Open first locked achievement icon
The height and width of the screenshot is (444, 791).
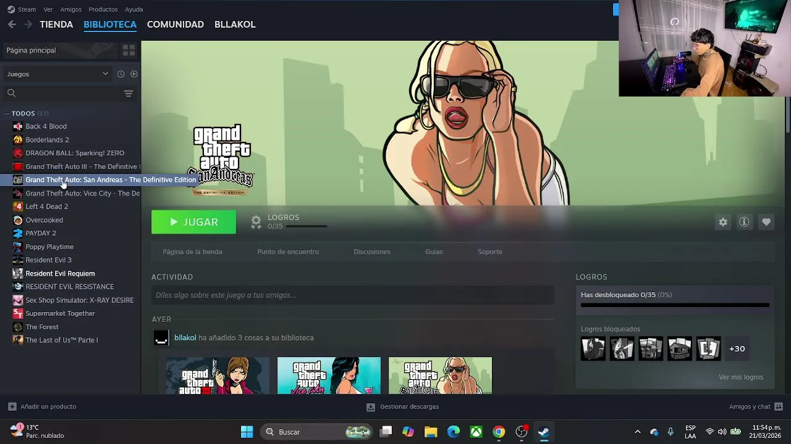click(593, 348)
